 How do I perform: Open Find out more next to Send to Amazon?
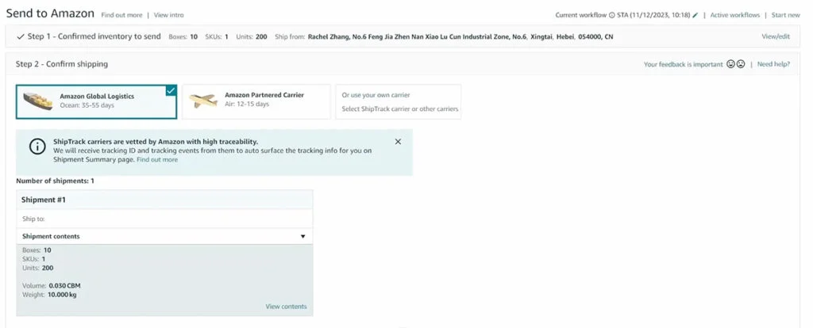(121, 15)
